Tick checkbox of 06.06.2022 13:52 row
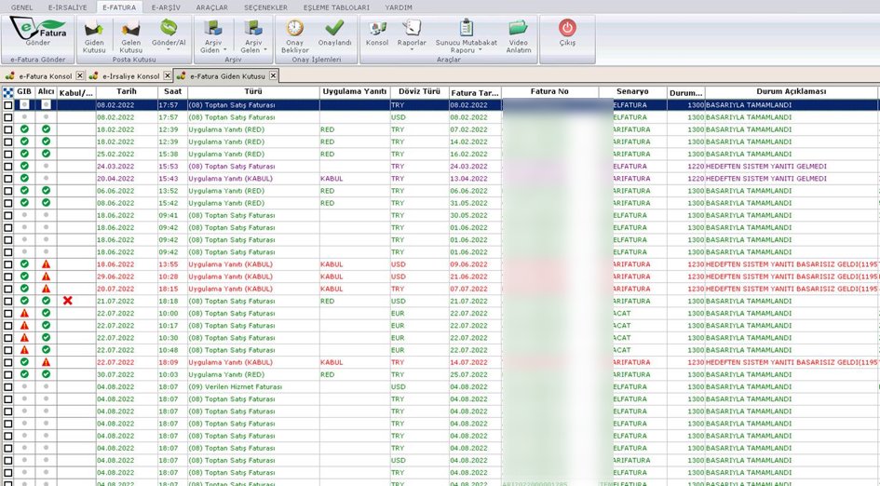The image size is (880, 486). [x=7, y=191]
